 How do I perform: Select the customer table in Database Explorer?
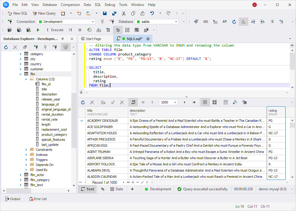click(37, 69)
